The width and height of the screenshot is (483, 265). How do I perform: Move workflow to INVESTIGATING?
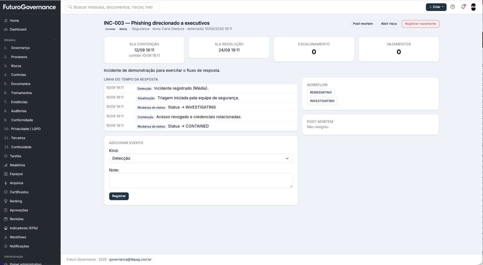tap(322, 101)
